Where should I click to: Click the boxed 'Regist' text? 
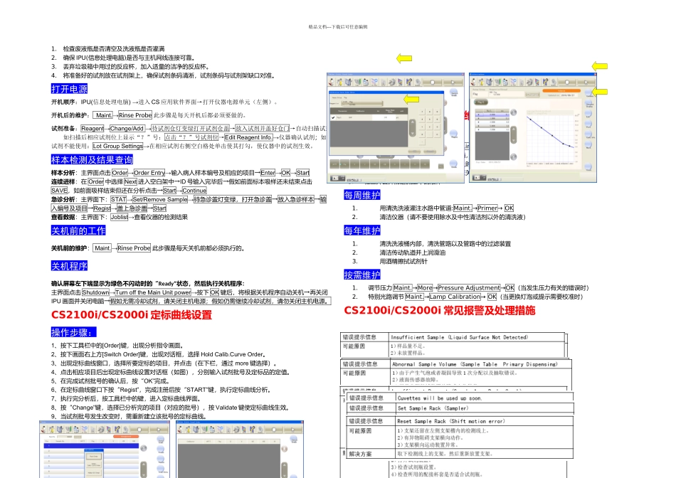click(x=102, y=208)
